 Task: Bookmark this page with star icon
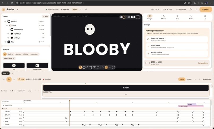[x=189, y=3]
